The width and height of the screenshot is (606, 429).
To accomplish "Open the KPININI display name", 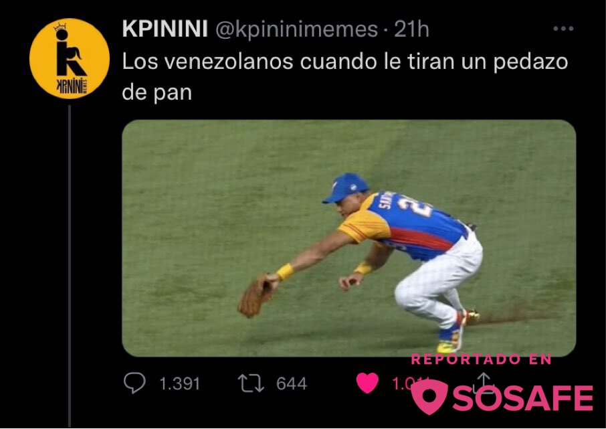I will point(165,29).
